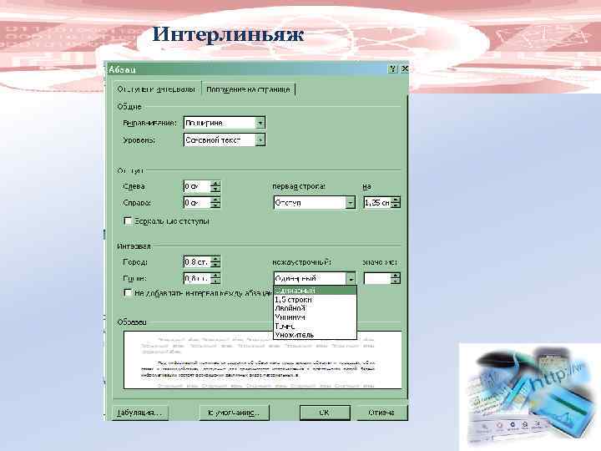This screenshot has width=601, height=451.
Task: Click the Справа indent input field
Action: (197, 202)
